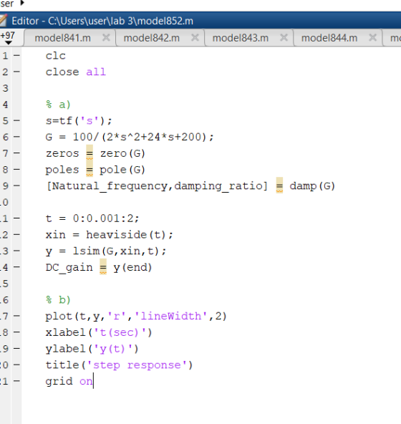Click the warning equals sign after DC_gain
This screenshot has width=401, height=424.
[x=103, y=267]
